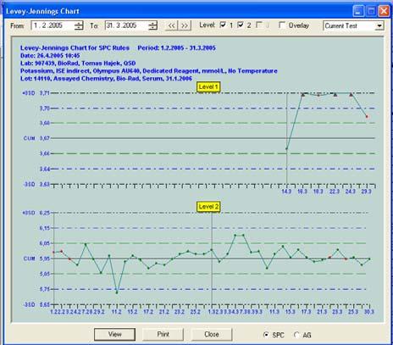Click the lowest Level 2 data point at 11.2
393x345 pixels.
[117, 292]
